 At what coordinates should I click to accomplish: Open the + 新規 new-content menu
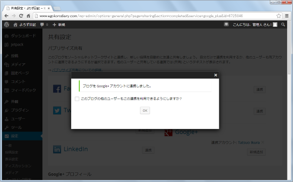pos(59,24)
